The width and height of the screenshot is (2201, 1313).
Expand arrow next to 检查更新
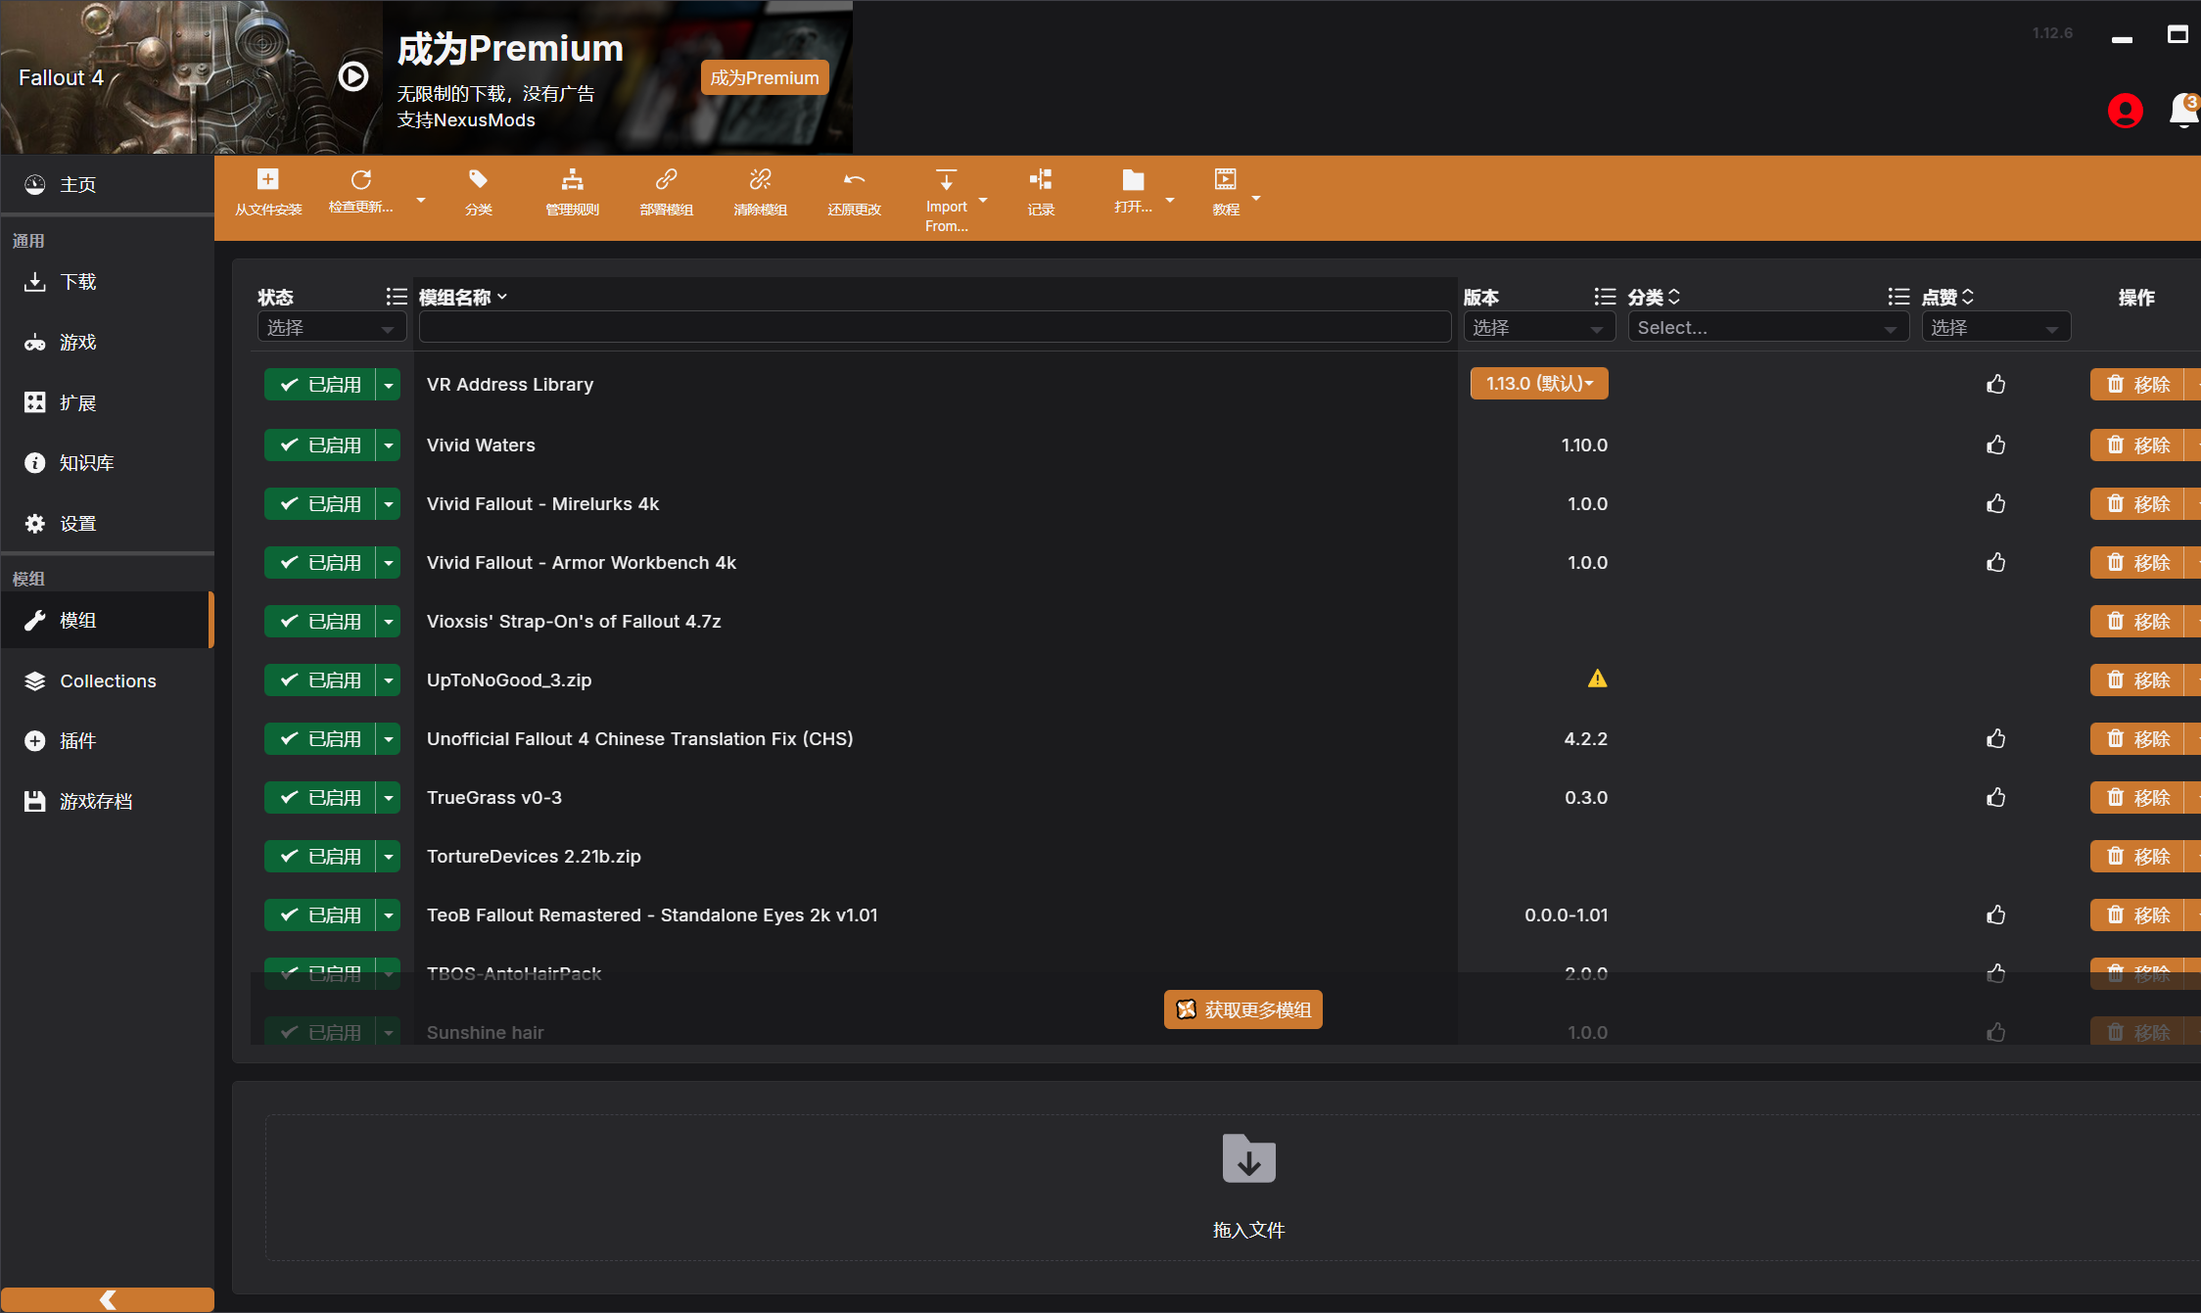(421, 200)
